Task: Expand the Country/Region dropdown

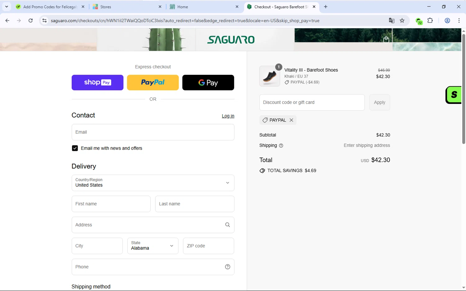Action: pos(153,183)
